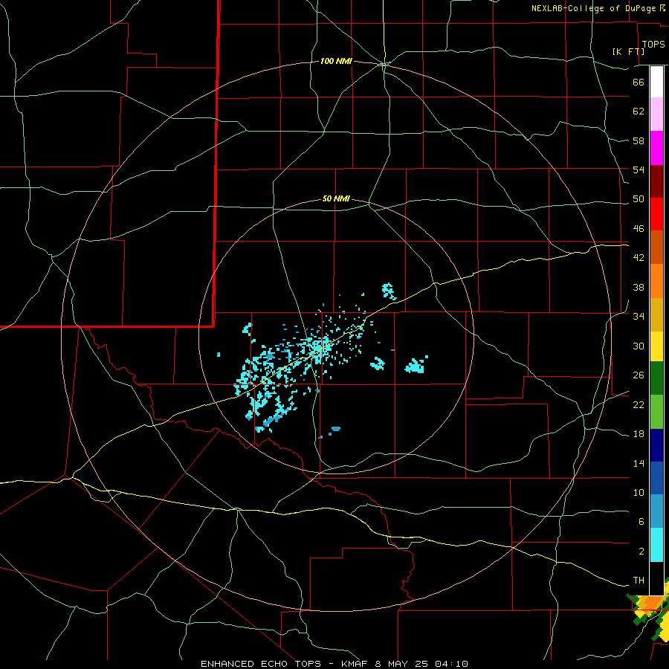
Task: Click the 50 legend value on the scale
Action: coord(639,199)
